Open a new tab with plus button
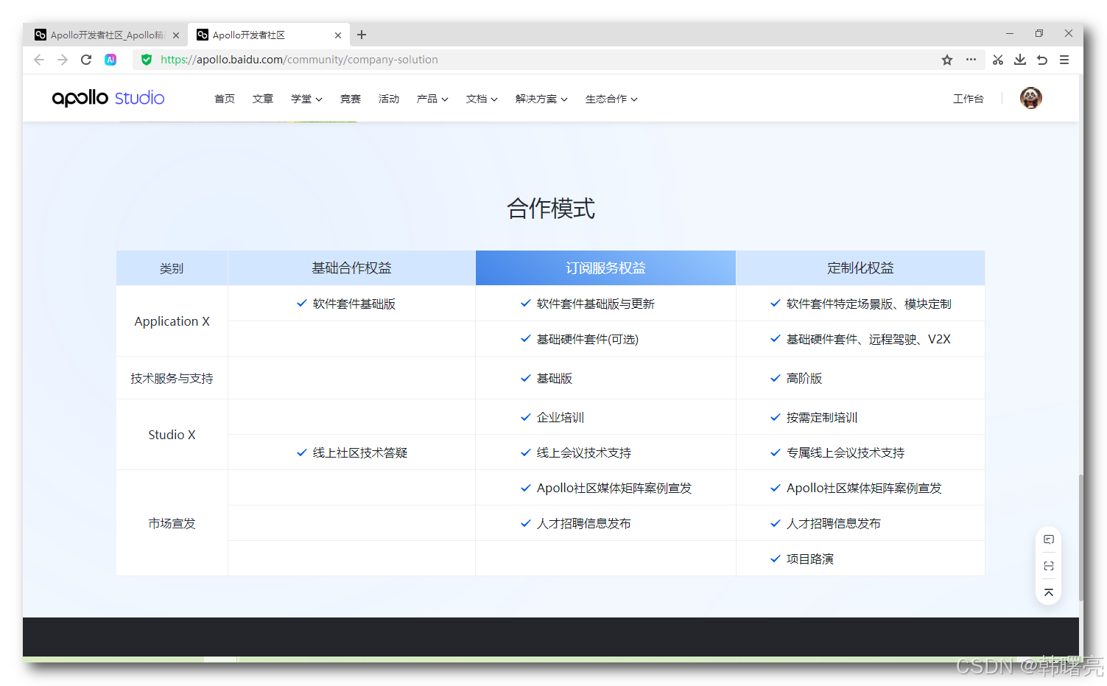Viewport: 1107px width, 686px height. [362, 35]
